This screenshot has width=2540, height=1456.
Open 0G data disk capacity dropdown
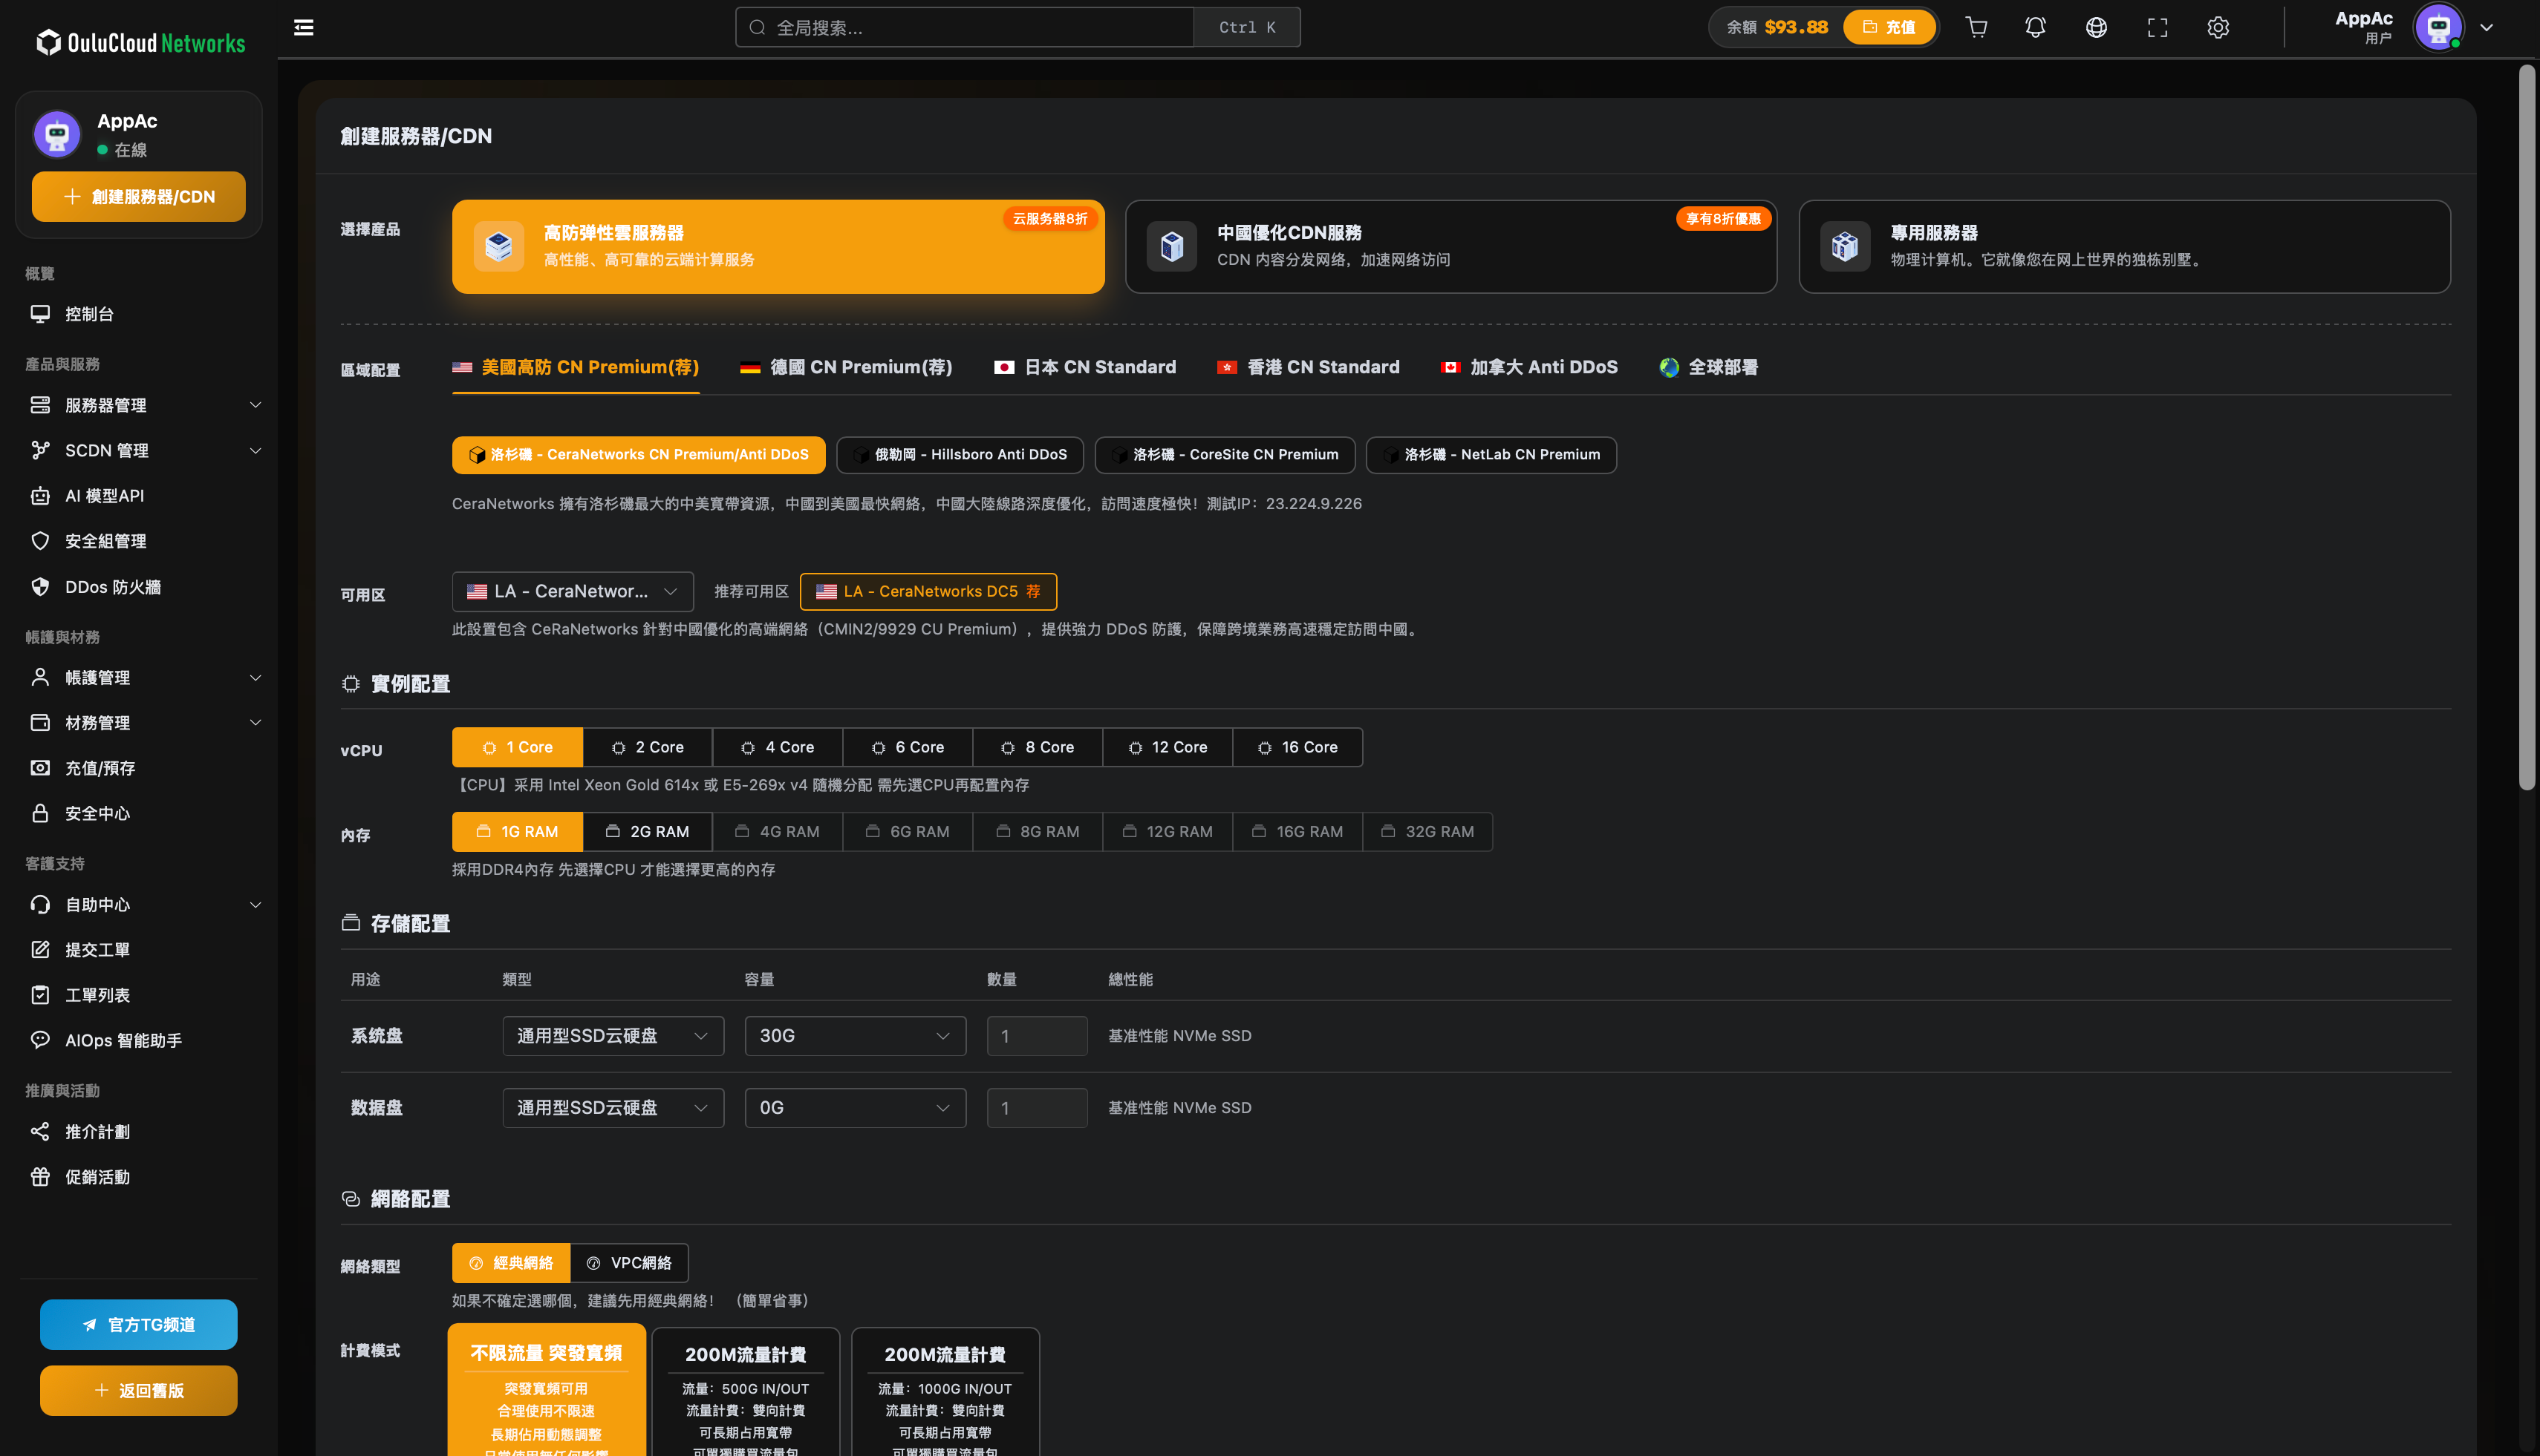[855, 1108]
